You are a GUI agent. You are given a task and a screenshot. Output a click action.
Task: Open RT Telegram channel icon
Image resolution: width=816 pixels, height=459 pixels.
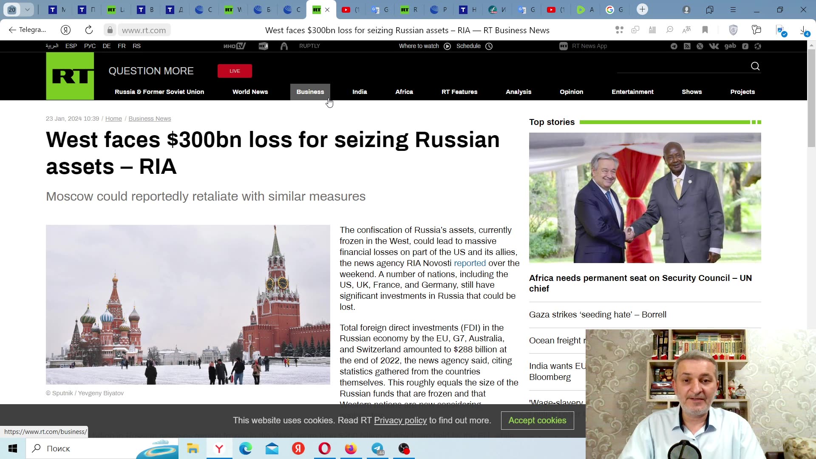674,46
